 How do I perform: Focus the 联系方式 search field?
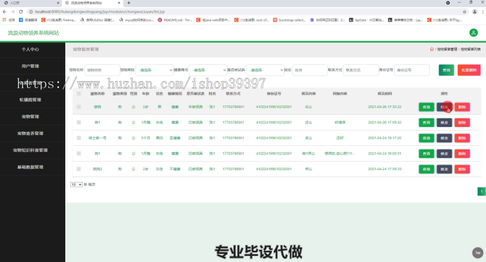[x=361, y=70]
